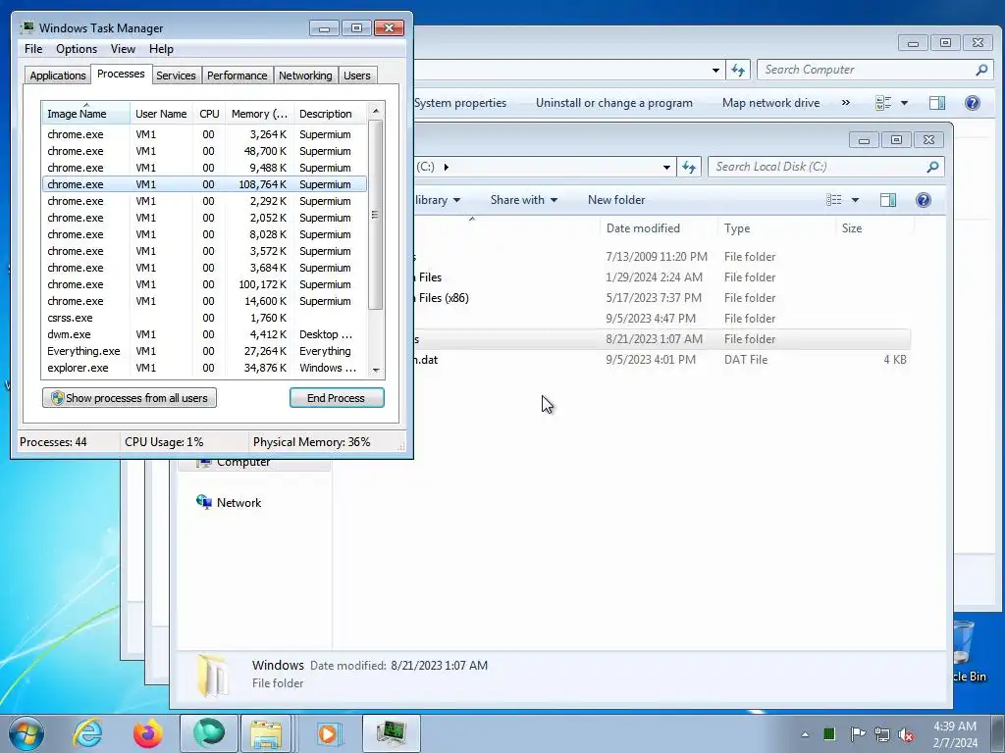1005x753 pixels.
Task: Open view options dropdown in Computer window
Action: click(x=904, y=103)
